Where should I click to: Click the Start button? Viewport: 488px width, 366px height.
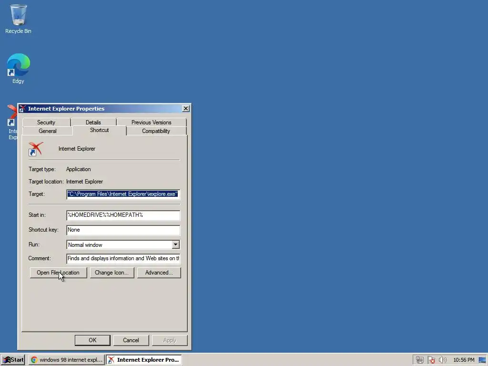12,360
